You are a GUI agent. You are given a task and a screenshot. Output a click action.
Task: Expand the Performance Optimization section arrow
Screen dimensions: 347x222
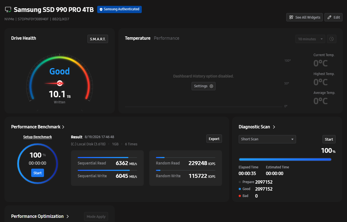[68, 216]
